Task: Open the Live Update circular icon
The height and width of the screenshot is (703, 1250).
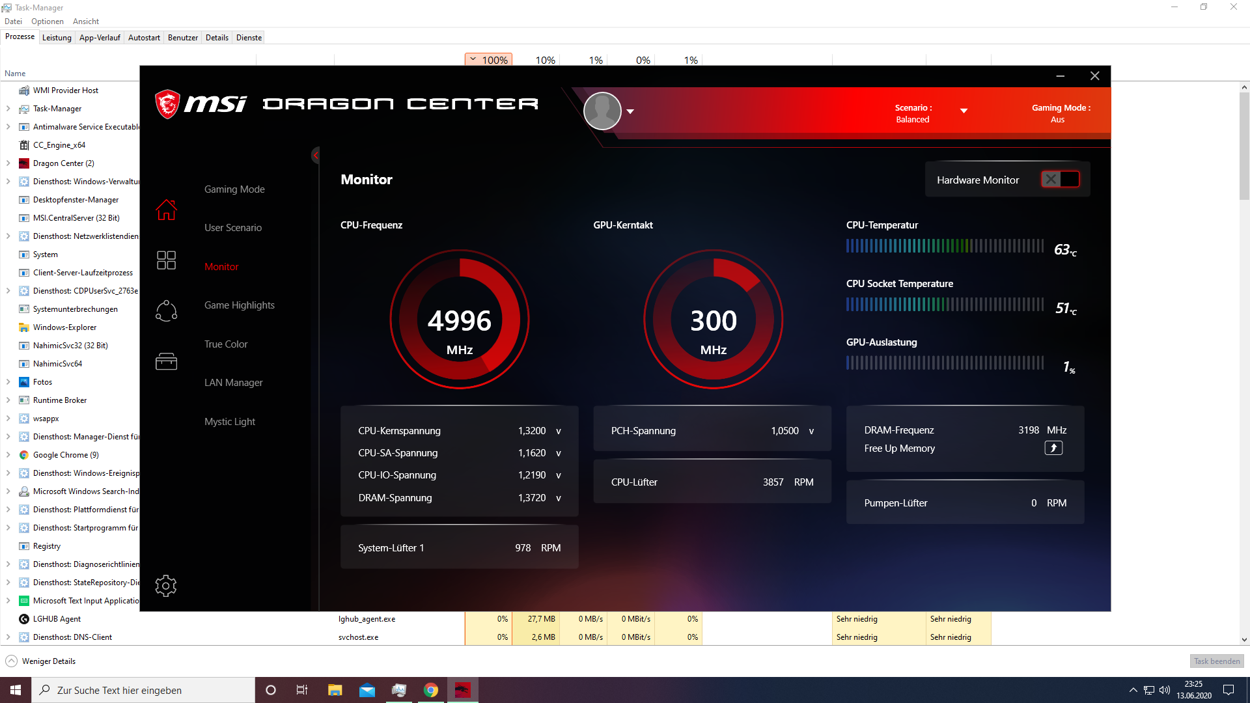Action: (x=166, y=310)
